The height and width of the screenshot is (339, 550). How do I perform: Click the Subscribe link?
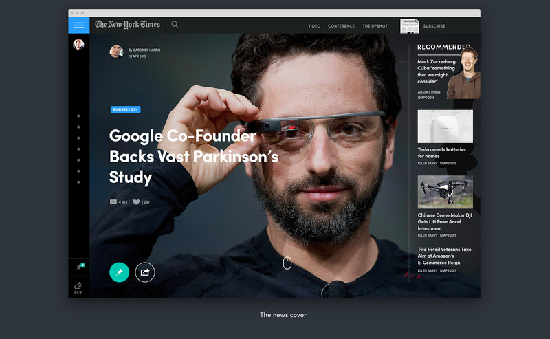(434, 26)
